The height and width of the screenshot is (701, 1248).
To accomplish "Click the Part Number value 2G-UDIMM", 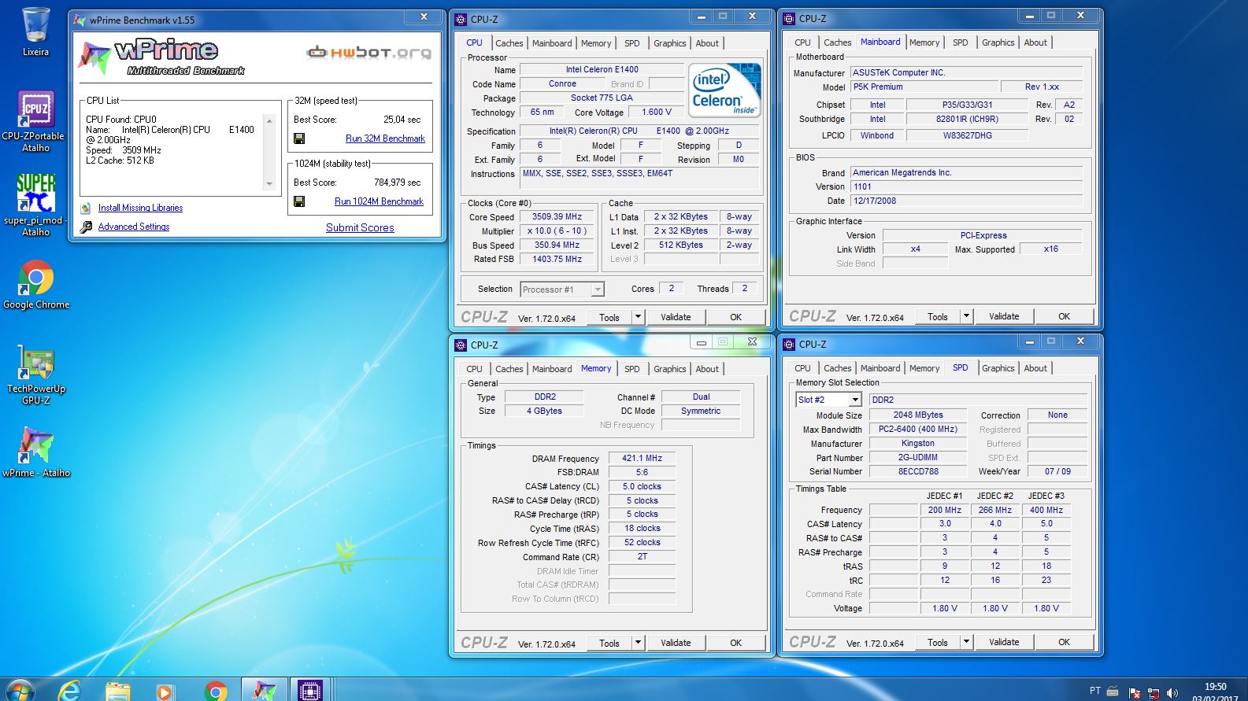I will pos(917,458).
